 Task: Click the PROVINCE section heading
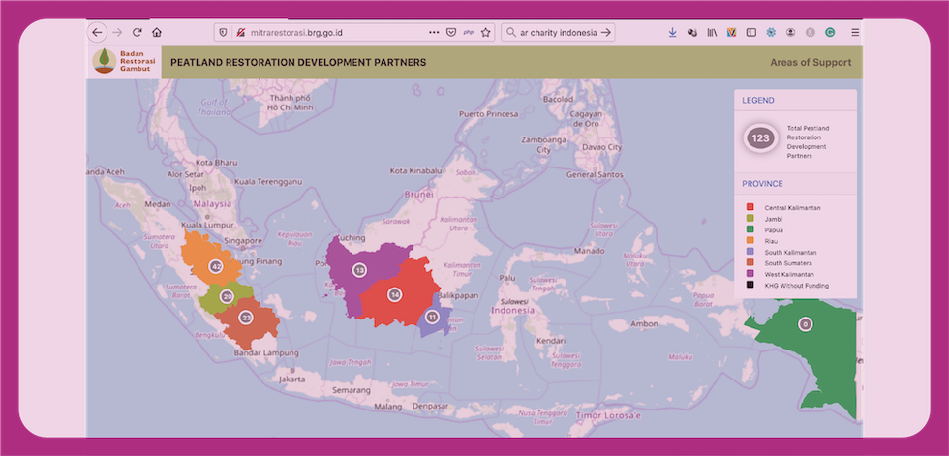763,184
